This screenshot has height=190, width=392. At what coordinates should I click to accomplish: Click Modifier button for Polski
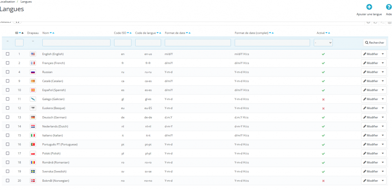point(370,153)
